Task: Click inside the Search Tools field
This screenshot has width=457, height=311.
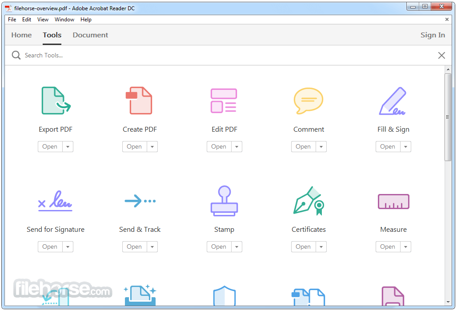Action: point(44,55)
